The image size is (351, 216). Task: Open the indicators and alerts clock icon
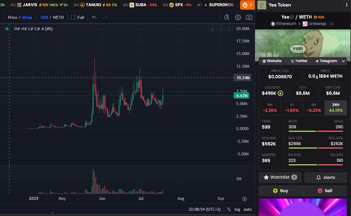tap(227, 17)
